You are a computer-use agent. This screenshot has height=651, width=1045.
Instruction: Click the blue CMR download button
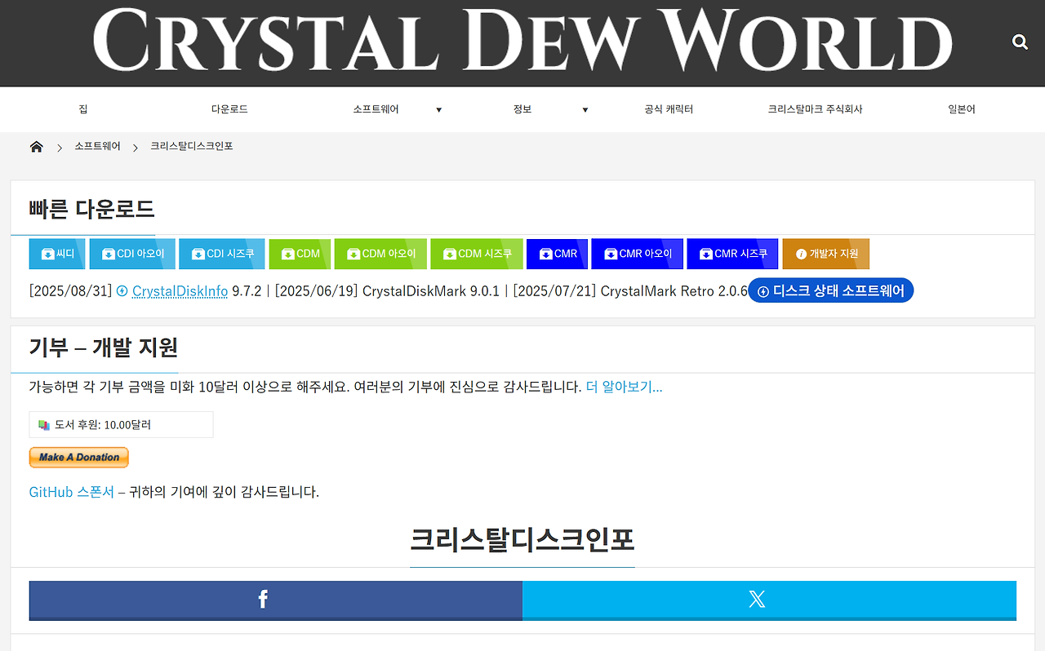point(557,254)
